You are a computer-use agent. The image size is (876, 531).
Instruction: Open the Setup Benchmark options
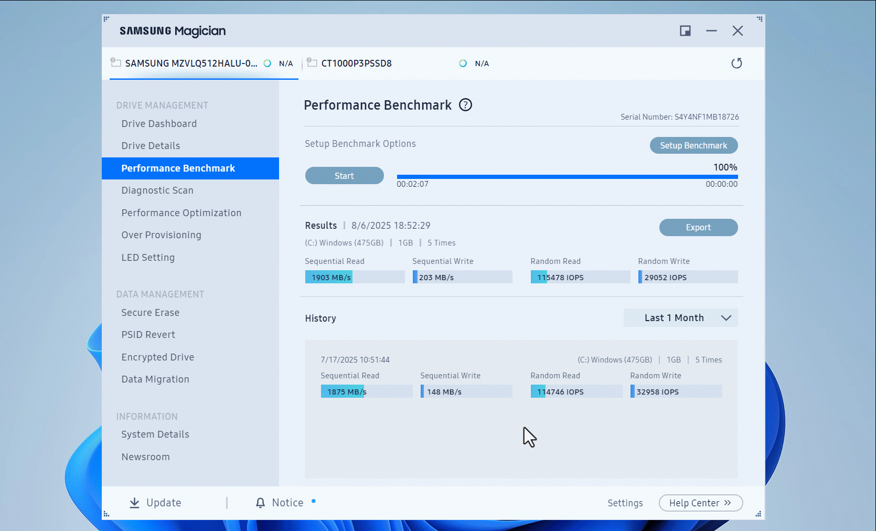pyautogui.click(x=693, y=145)
